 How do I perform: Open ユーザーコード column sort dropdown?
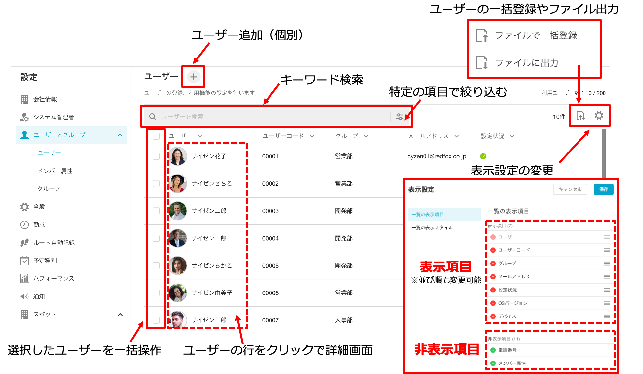(312, 136)
